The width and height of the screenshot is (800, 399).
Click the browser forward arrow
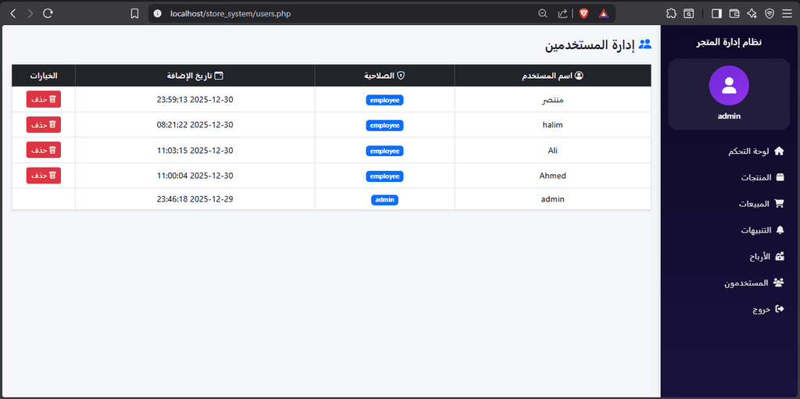(30, 14)
